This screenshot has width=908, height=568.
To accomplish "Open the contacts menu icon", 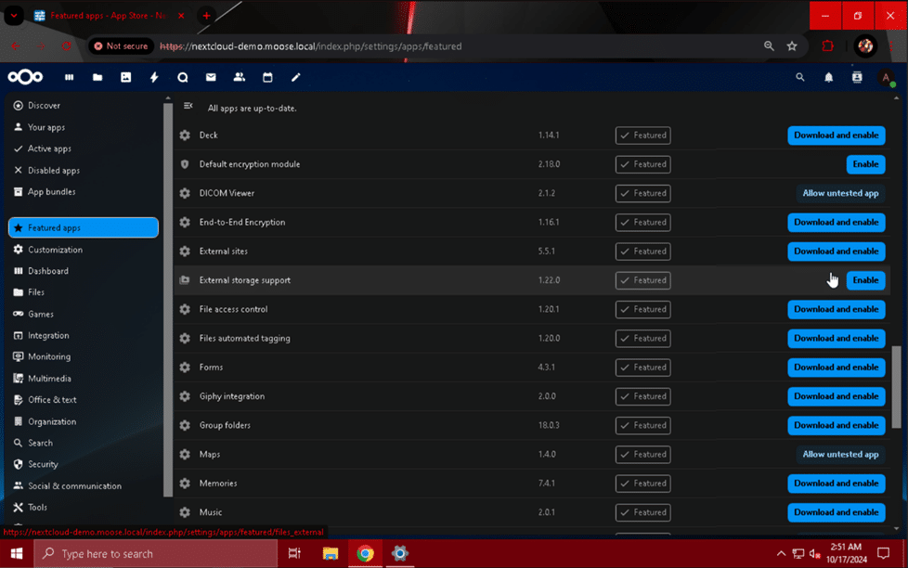I will coord(857,77).
